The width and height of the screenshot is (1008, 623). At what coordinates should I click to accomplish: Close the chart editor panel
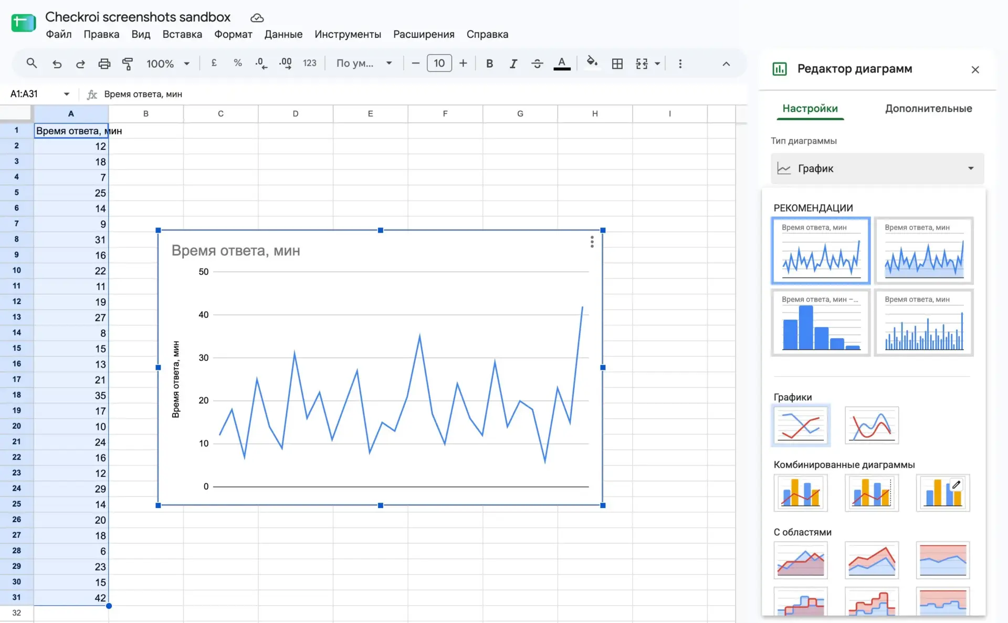click(975, 69)
